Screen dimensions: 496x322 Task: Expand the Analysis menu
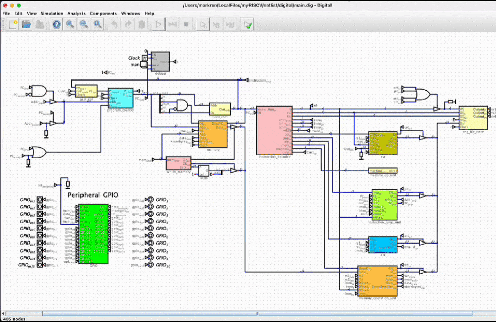(76, 13)
